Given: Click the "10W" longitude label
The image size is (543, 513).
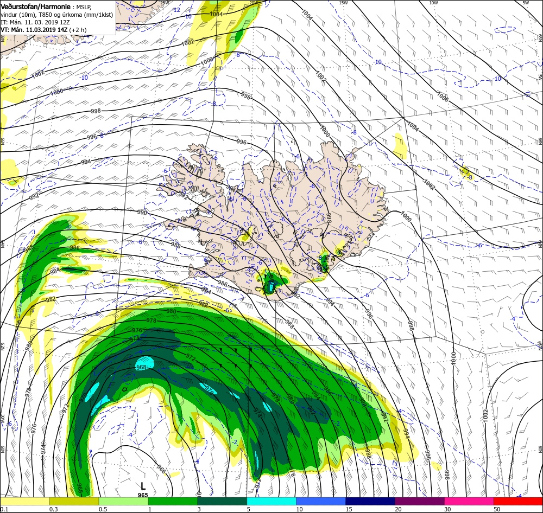Looking at the screenshot, I should click(x=433, y=2).
